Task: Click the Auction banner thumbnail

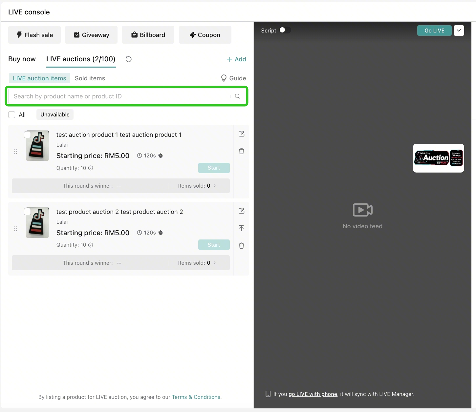Action: [x=439, y=158]
